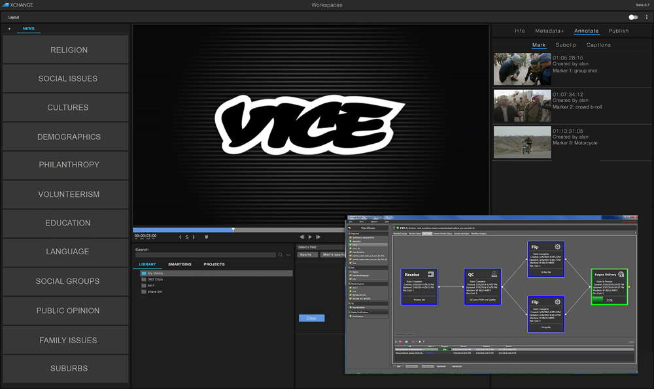The width and height of the screenshot is (654, 389).
Task: Open the Captions sub-tab
Action: click(x=598, y=45)
